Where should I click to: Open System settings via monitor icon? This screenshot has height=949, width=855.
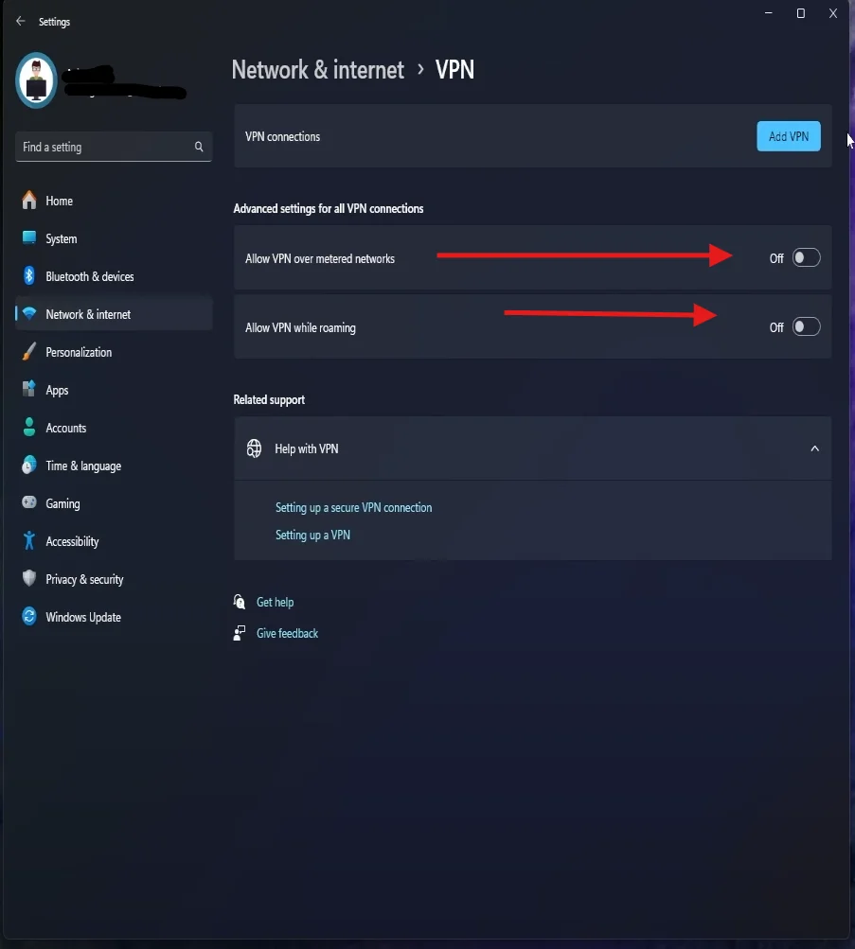pos(29,238)
